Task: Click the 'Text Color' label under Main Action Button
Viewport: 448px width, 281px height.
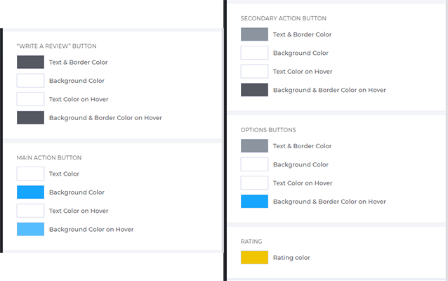Action: click(64, 174)
